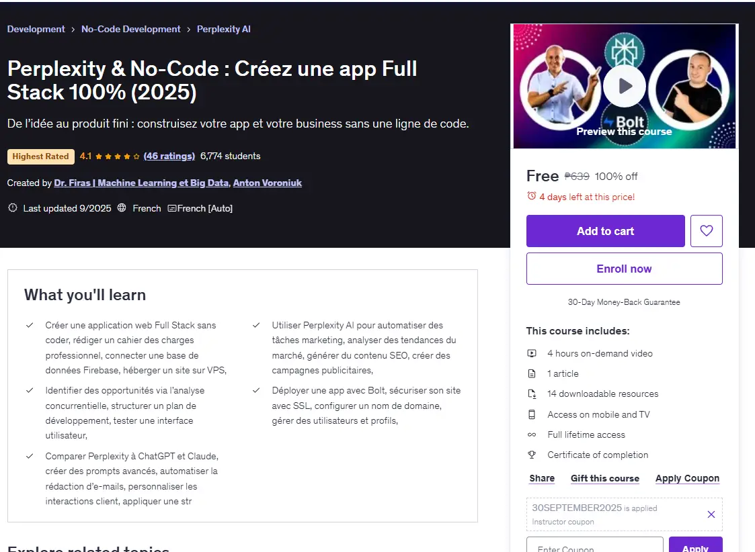Click the on-demand video icon
Viewport: 755px width, 552px height.
[x=532, y=353]
